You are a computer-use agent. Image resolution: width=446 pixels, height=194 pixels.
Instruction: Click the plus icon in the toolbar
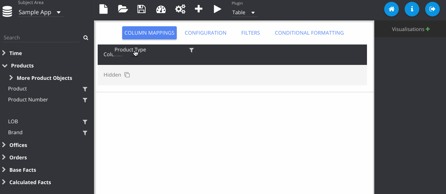[x=199, y=9]
